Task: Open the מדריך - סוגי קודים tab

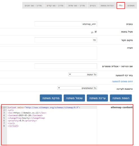Action: pyautogui.click(x=55, y=6)
